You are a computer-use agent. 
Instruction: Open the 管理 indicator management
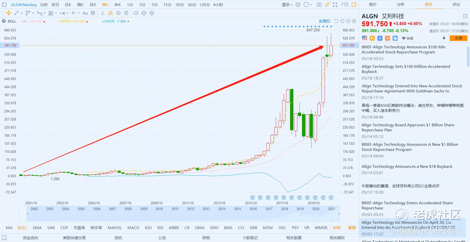[x=352, y=228]
